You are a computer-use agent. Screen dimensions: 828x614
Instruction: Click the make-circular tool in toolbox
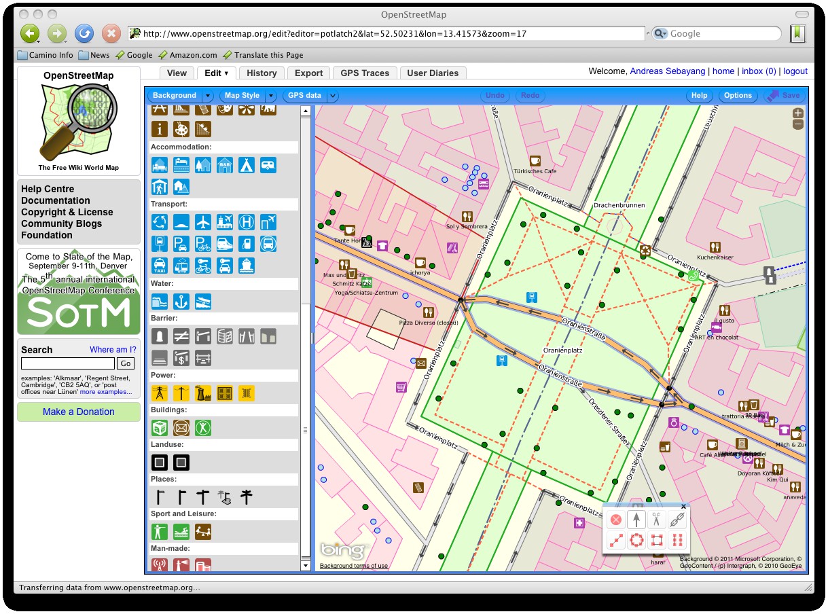pyautogui.click(x=636, y=541)
